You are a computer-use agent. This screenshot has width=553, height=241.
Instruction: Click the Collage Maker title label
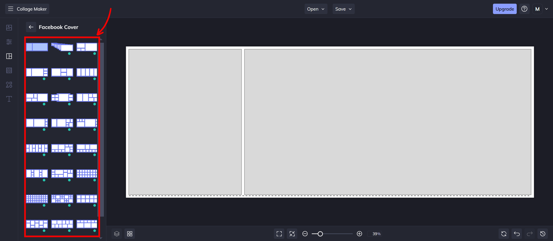point(32,9)
